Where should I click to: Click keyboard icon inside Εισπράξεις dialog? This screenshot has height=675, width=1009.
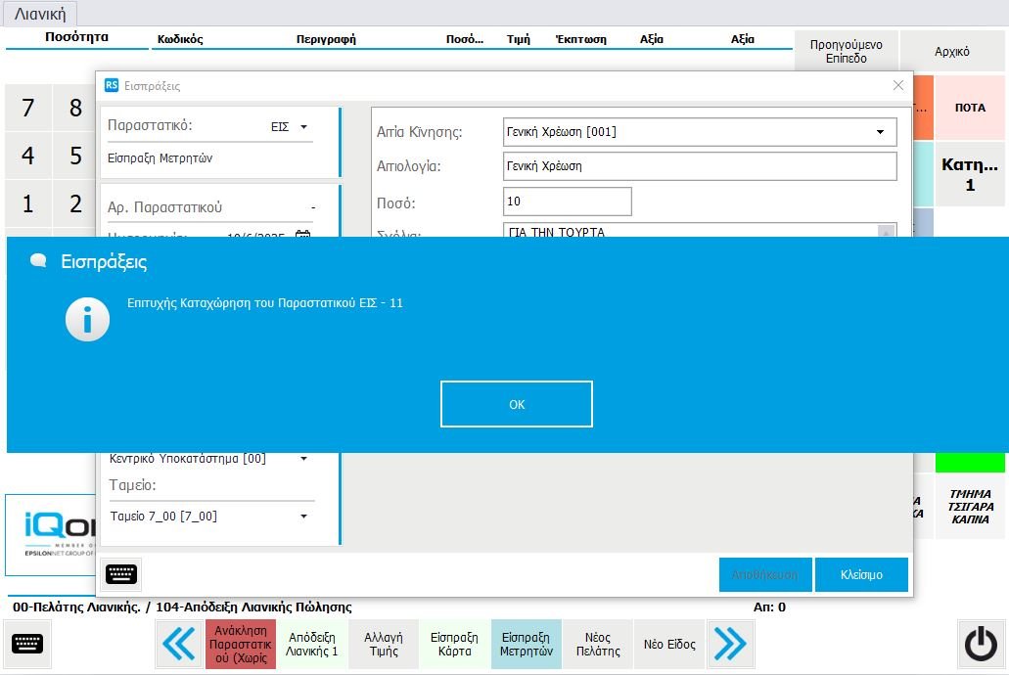(121, 574)
